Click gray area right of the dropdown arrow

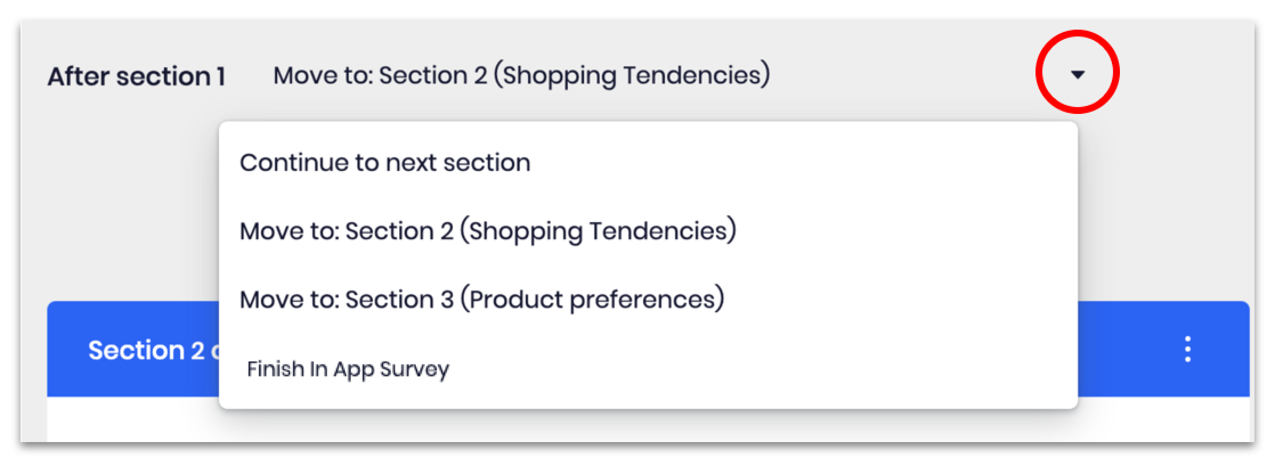point(1186,75)
